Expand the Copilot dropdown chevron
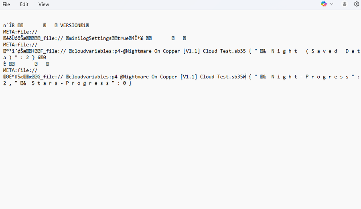 [x=332, y=4]
